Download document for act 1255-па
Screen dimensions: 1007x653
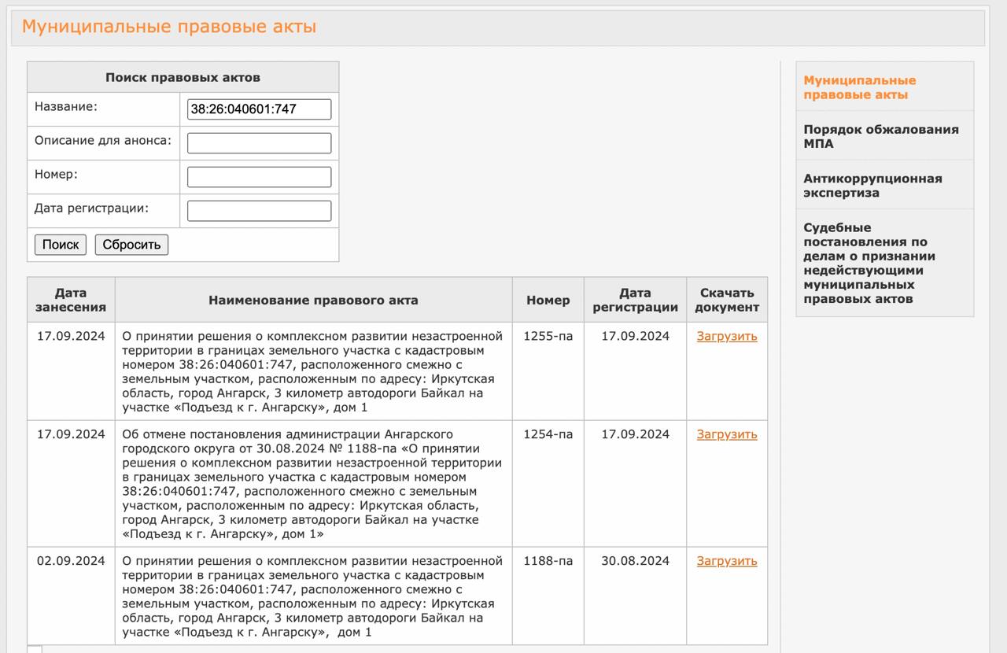click(x=726, y=336)
